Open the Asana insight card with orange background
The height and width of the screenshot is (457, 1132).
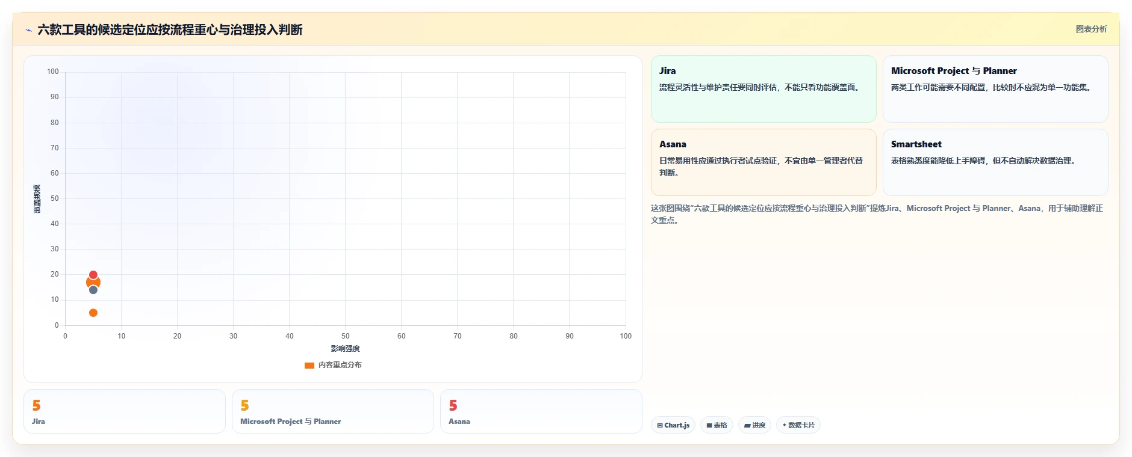tap(763, 162)
